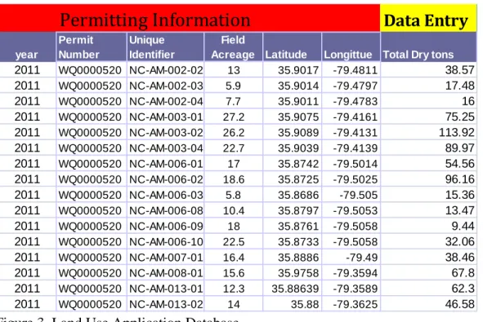Viewport: 483px width, 322px height.
Task: Select latitude cell 35.9075
Action: point(292,117)
